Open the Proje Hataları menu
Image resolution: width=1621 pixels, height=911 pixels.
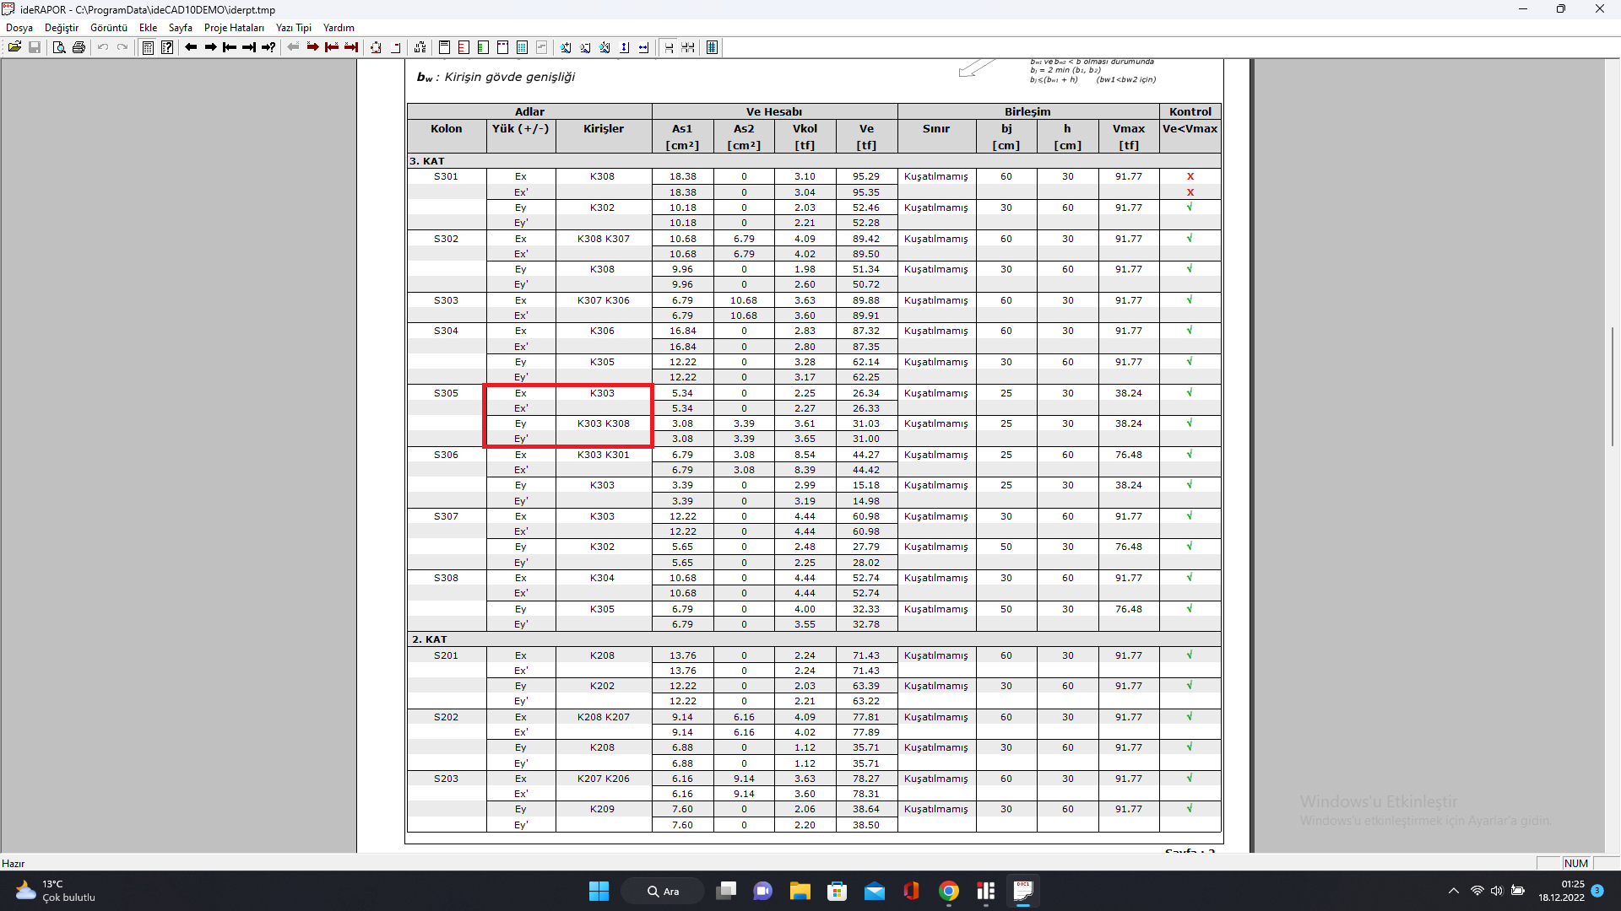click(234, 28)
